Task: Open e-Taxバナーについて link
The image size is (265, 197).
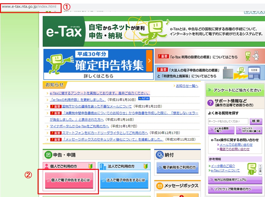Action: click(x=225, y=170)
